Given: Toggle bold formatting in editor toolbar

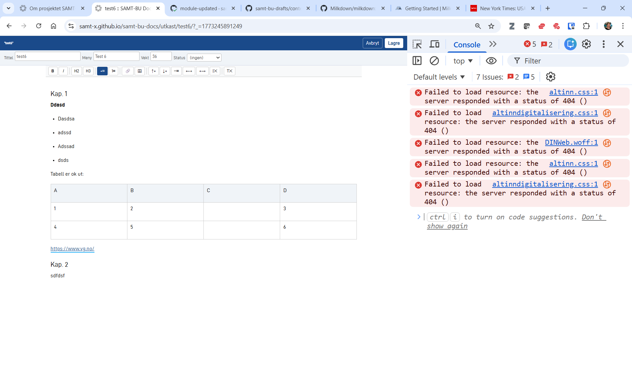Looking at the screenshot, I should (53, 71).
